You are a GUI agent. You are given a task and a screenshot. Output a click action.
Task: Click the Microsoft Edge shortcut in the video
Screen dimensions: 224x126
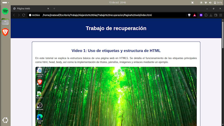pyautogui.click(x=40, y=119)
